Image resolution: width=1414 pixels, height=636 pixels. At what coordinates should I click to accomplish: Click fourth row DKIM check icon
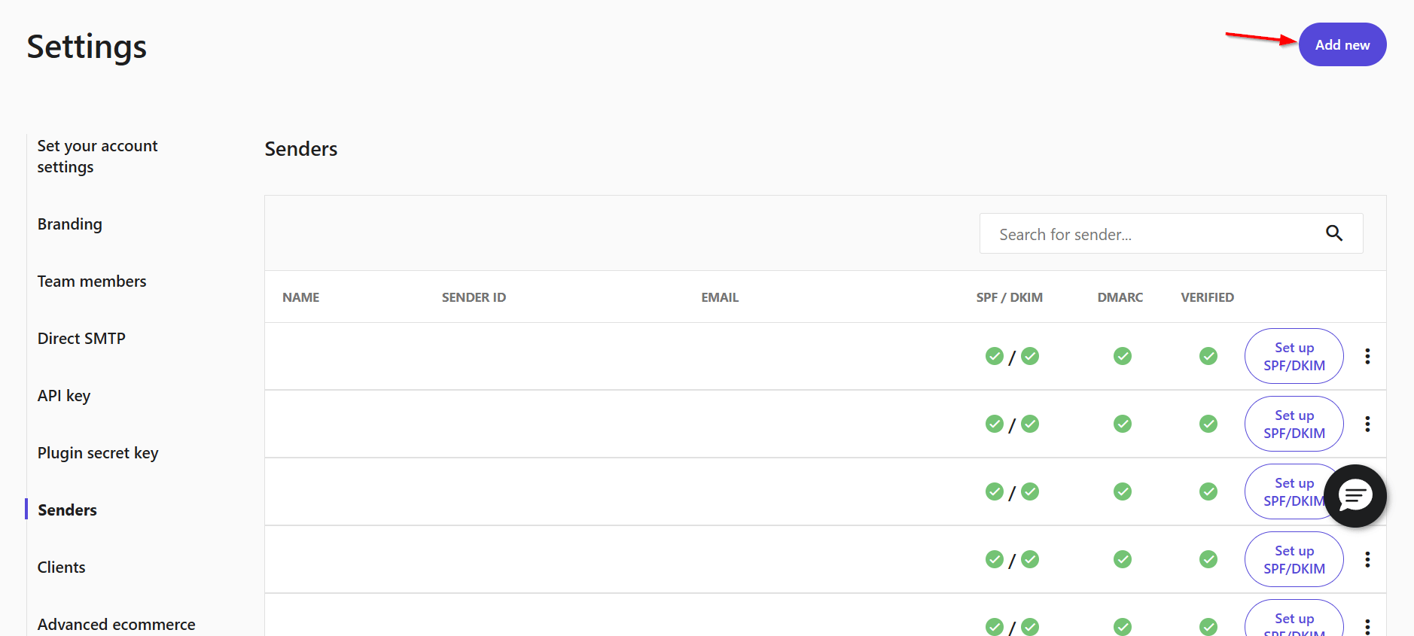click(1030, 559)
